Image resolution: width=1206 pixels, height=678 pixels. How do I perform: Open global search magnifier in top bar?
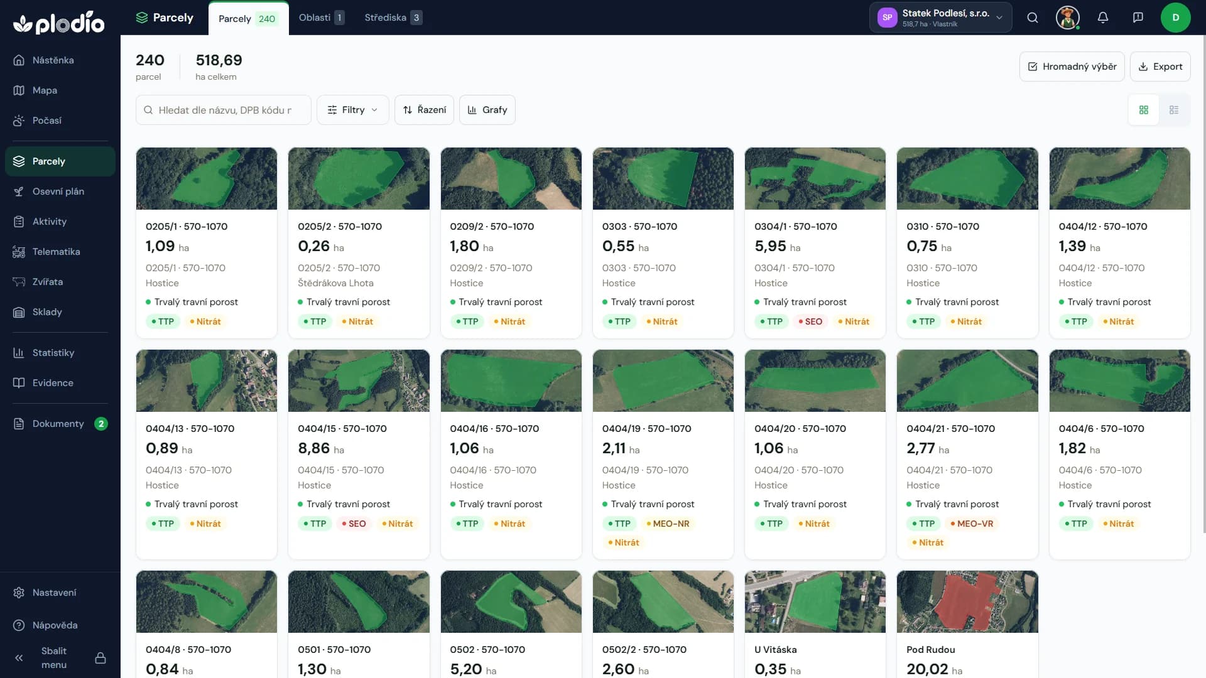(x=1033, y=18)
